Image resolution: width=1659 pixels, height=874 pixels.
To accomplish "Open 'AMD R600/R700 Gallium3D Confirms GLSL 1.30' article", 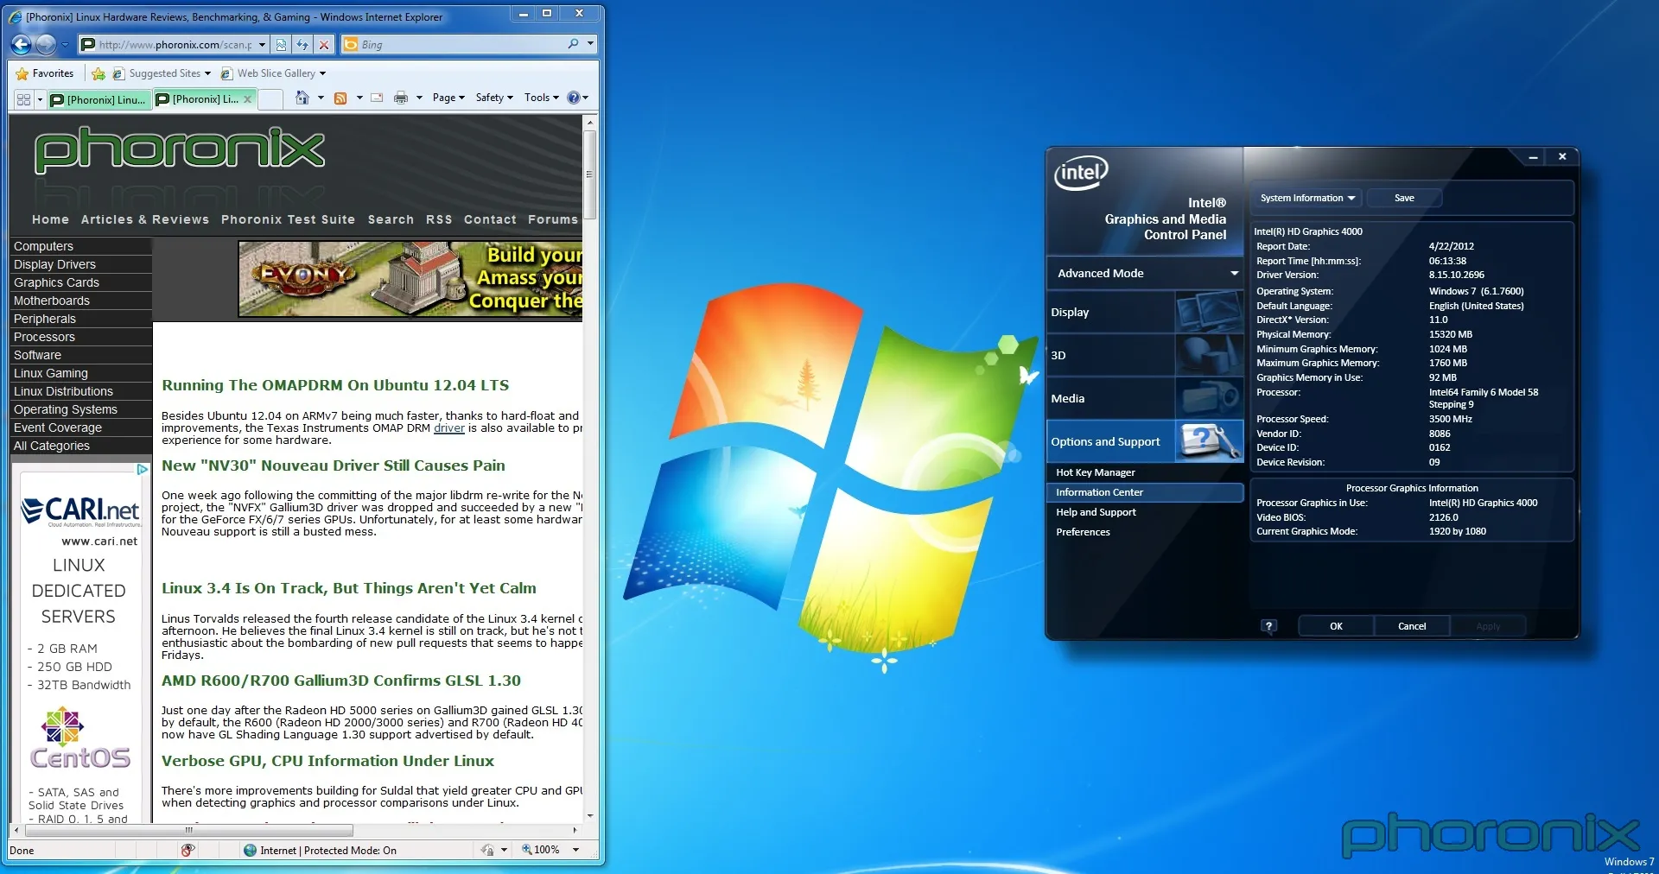I will [x=341, y=681].
